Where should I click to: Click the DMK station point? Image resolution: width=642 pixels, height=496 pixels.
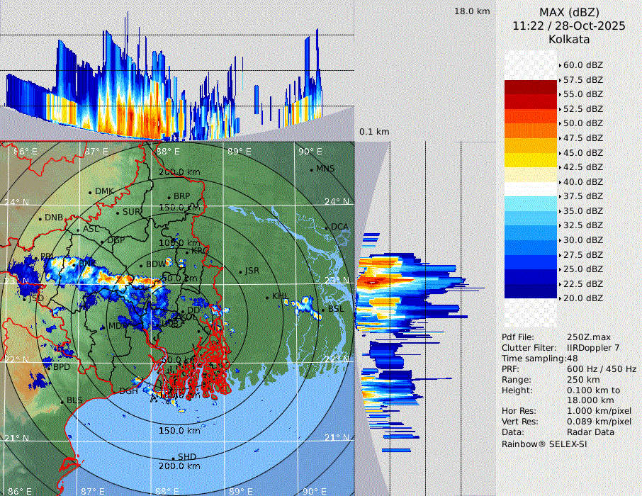pyautogui.click(x=90, y=192)
